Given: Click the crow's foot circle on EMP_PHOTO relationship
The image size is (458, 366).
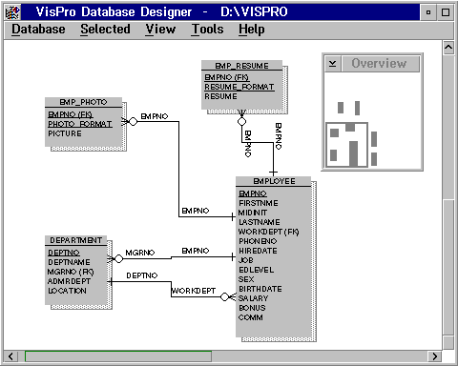Looking at the screenshot, I should click(133, 121).
